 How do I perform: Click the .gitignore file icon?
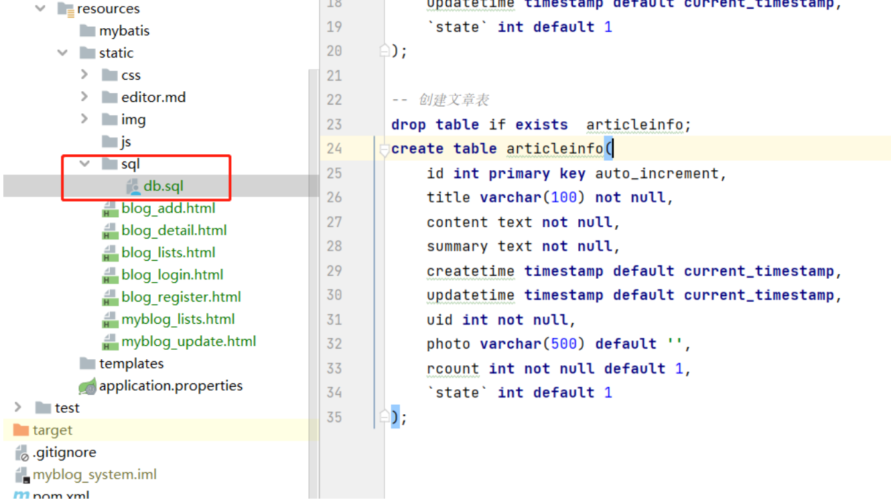(x=22, y=452)
